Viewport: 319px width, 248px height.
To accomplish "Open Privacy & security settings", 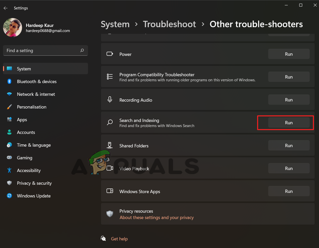I will 34,183.
